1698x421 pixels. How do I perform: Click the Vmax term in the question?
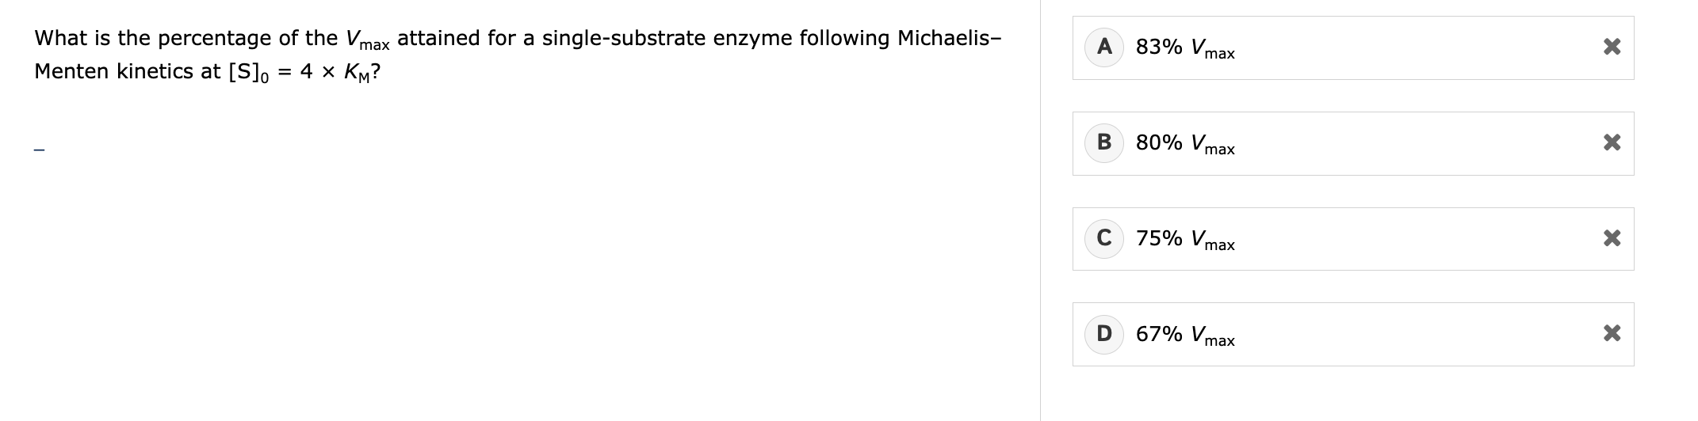[367, 40]
